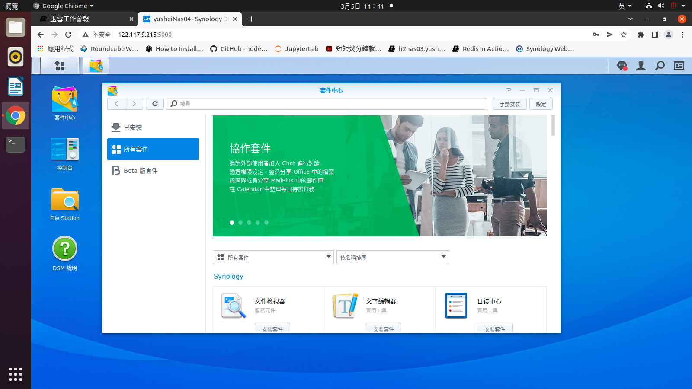Show fifth banner slide dot

click(x=266, y=223)
